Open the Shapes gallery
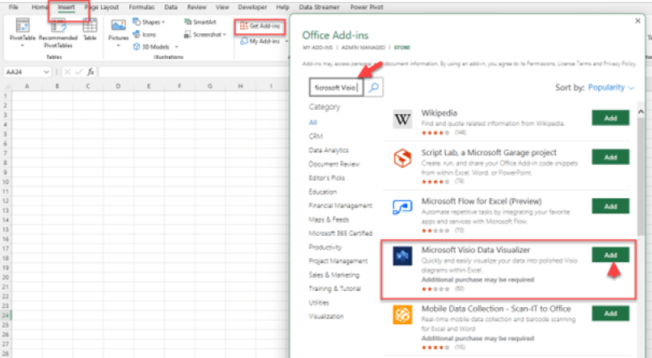Screen dimensions: 652x358 [149, 22]
